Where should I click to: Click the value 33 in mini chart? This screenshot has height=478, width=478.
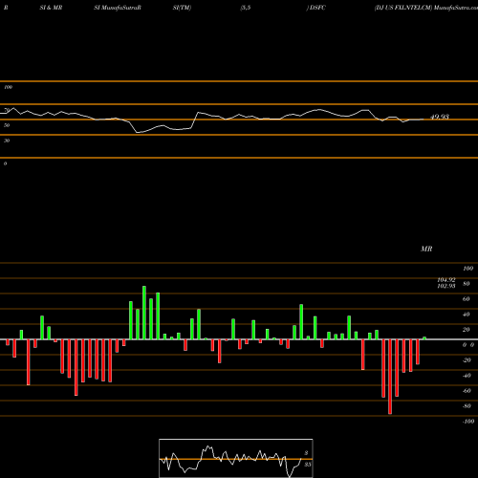[x=307, y=465]
